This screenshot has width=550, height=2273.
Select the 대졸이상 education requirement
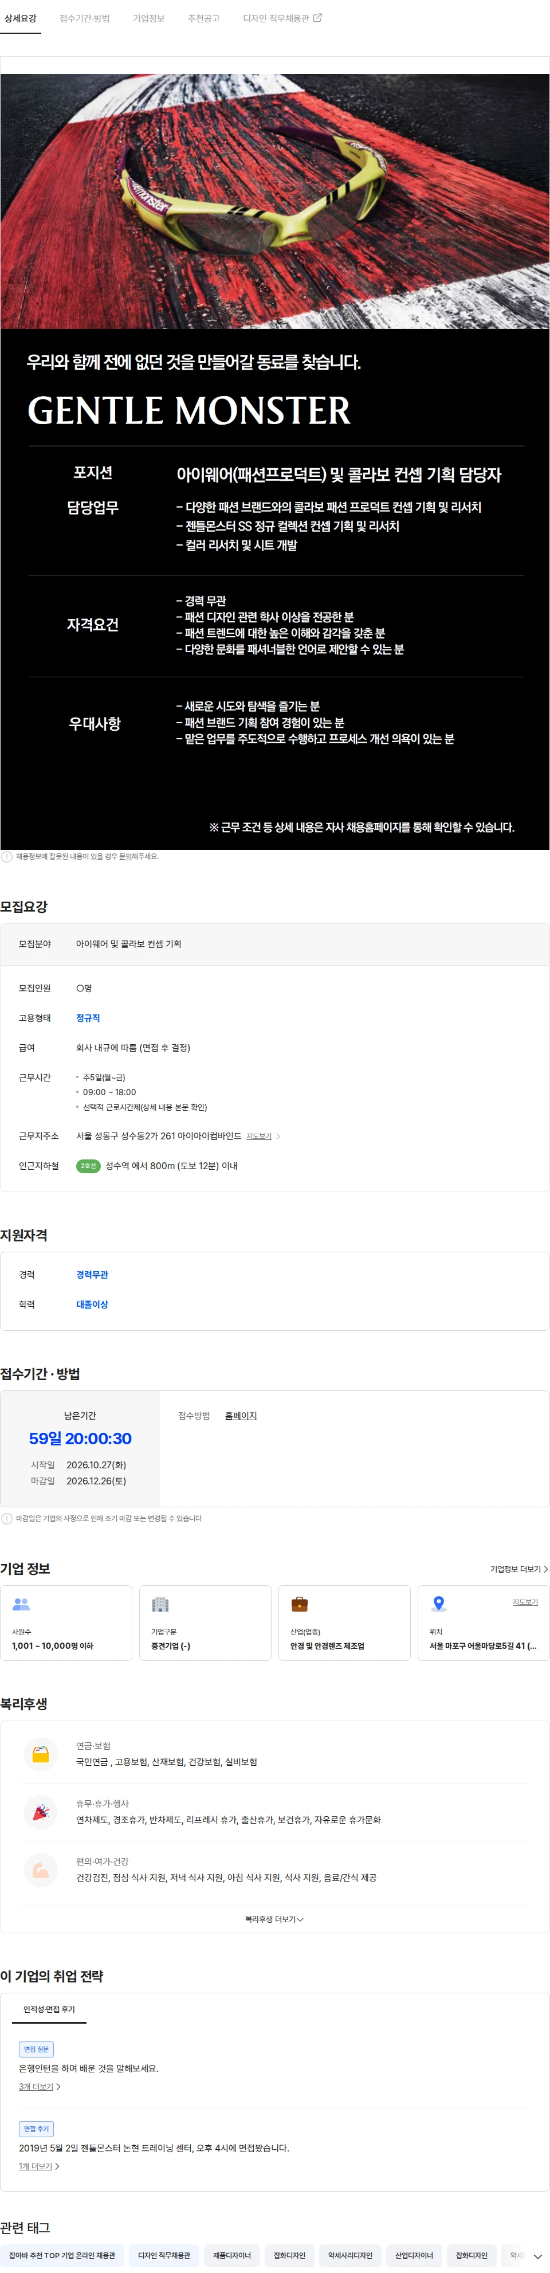point(92,1304)
